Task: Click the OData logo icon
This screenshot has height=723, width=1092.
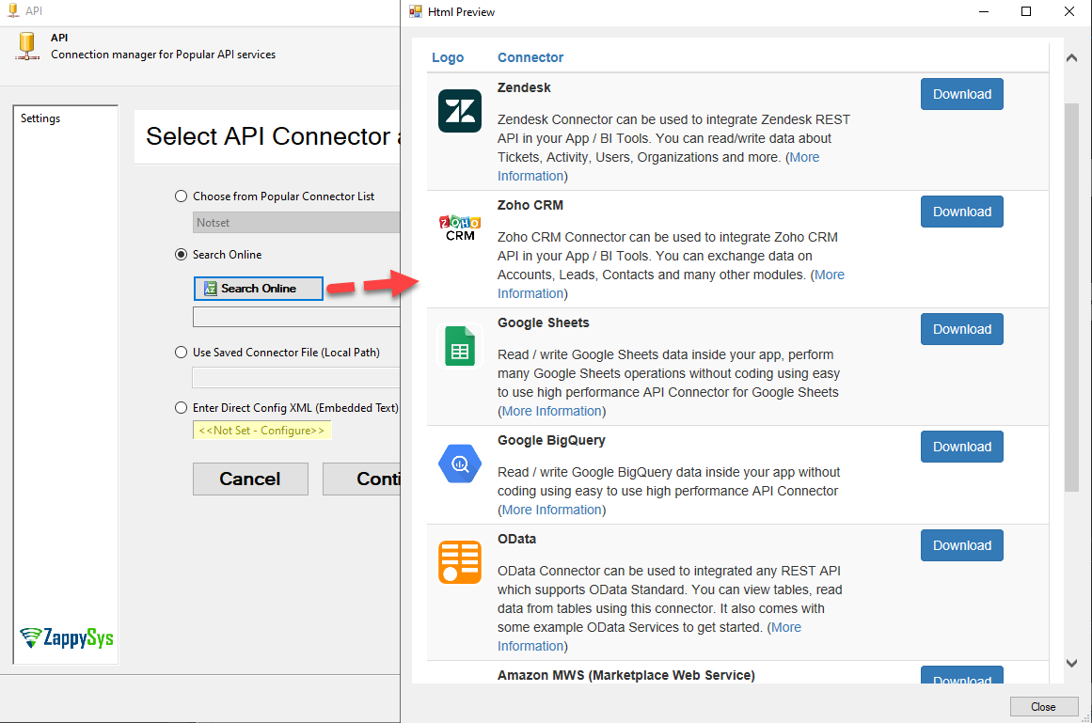Action: click(460, 561)
